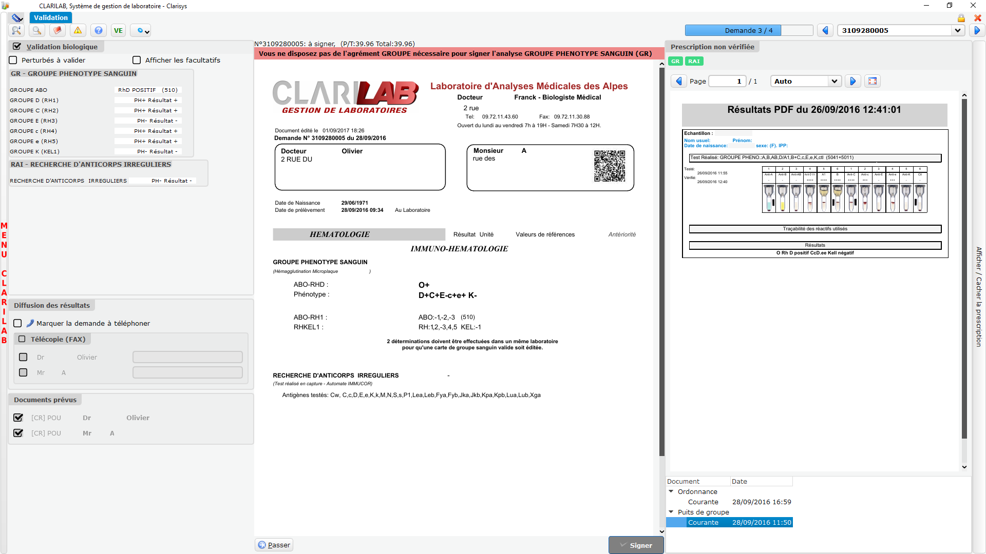986x554 pixels.
Task: Click the Document column header
Action: 698,481
